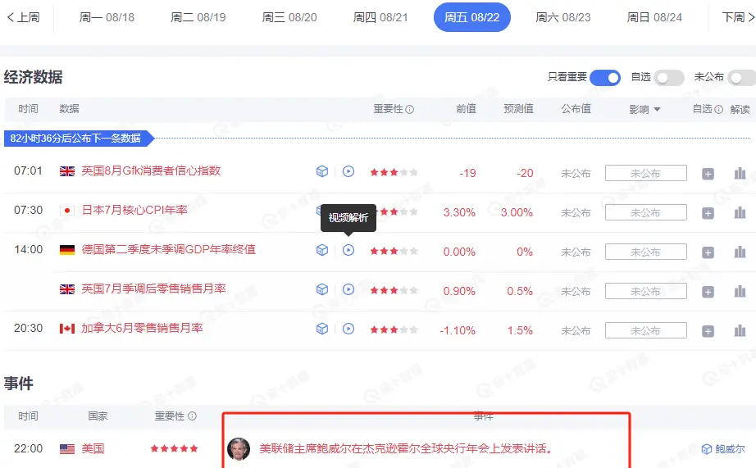Switch to 周一 08/18 date tab
The width and height of the screenshot is (756, 468).
pyautogui.click(x=107, y=17)
